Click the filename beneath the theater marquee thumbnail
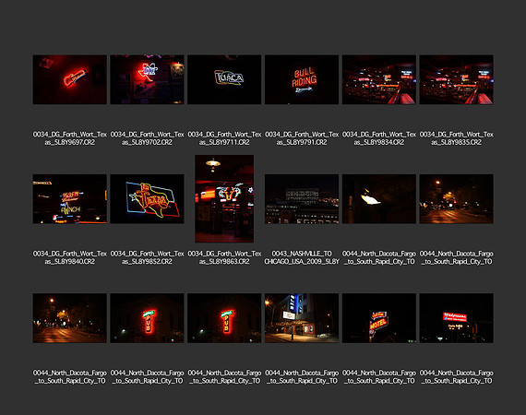This screenshot has width=526, height=415. click(x=302, y=377)
